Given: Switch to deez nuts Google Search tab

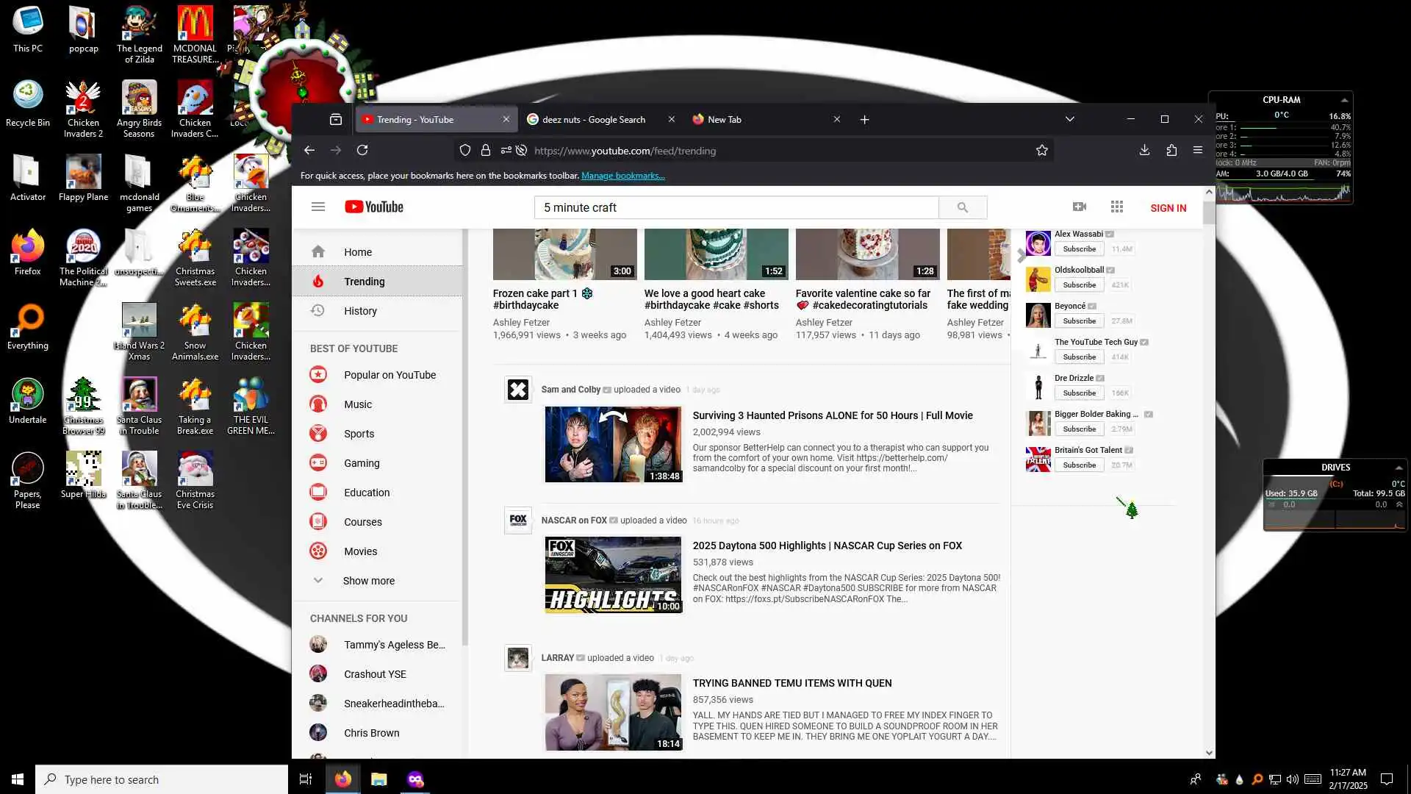Looking at the screenshot, I should [594, 120].
